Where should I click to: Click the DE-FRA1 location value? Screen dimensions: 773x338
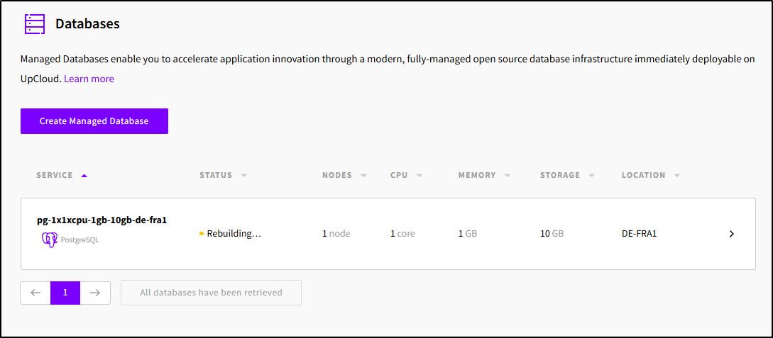(x=639, y=234)
